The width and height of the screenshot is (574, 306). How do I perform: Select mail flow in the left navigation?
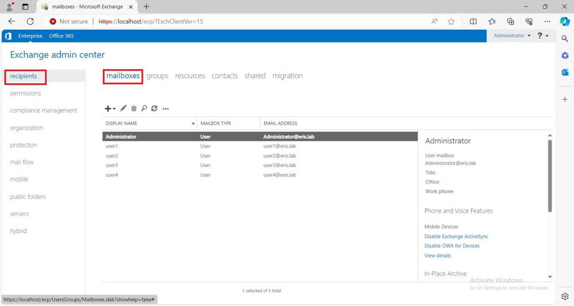[22, 162]
